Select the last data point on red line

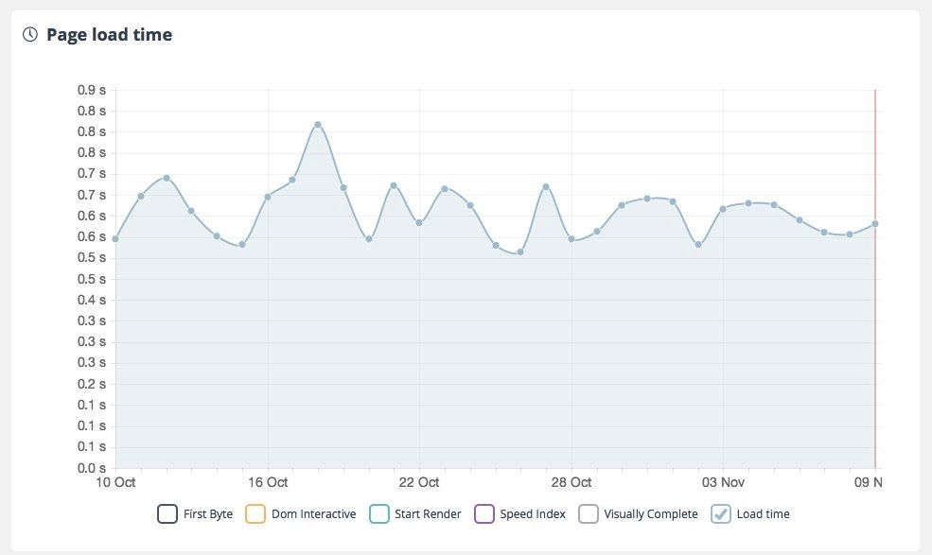[875, 224]
